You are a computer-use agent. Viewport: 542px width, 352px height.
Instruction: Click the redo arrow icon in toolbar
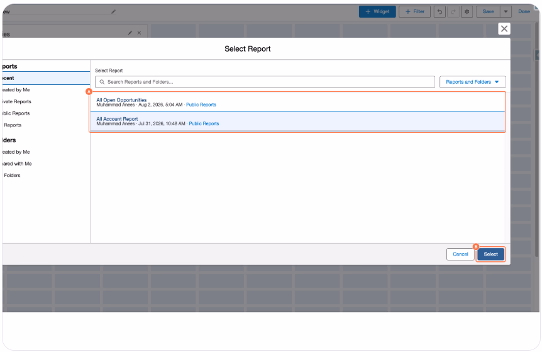(453, 12)
